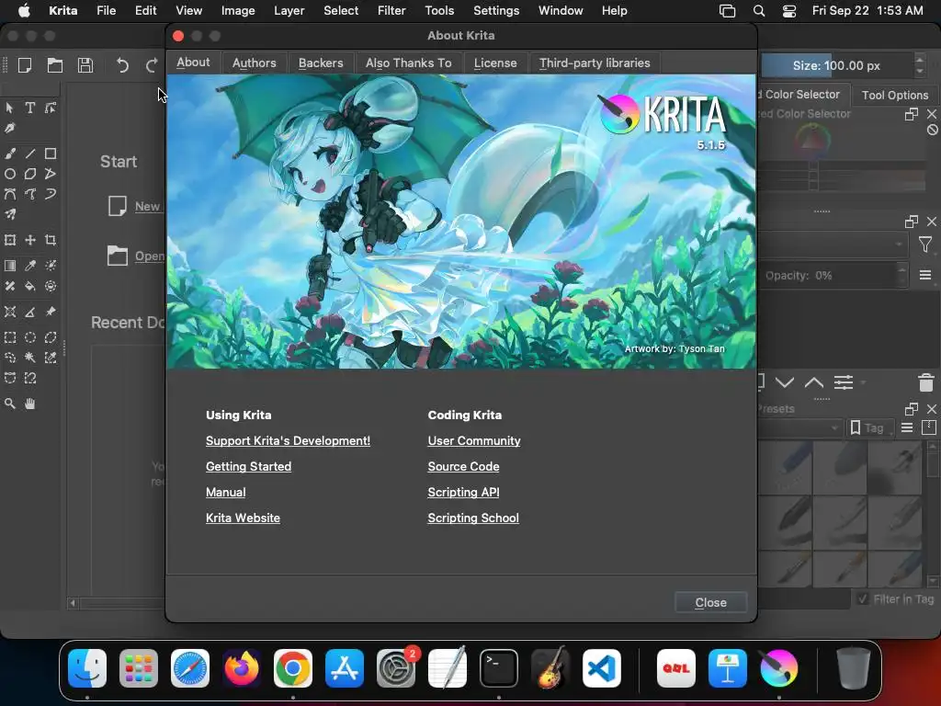The image size is (941, 706).
Task: Select the Bezier Curve tool
Action: click(x=10, y=194)
